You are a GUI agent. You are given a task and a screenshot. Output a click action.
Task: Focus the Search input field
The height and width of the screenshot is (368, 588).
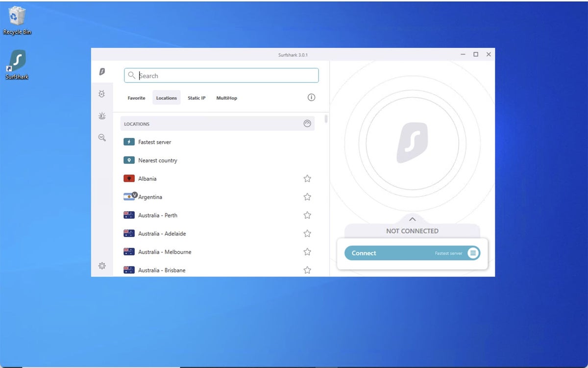click(x=221, y=76)
